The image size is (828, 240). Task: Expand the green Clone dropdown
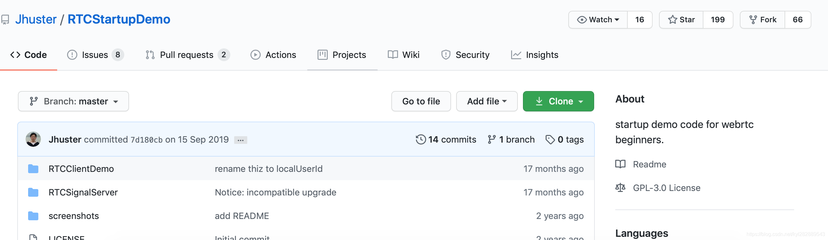558,101
